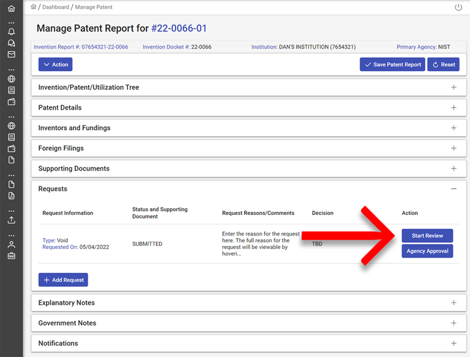Click the Agency Approval button
The image size is (470, 357).
point(427,251)
